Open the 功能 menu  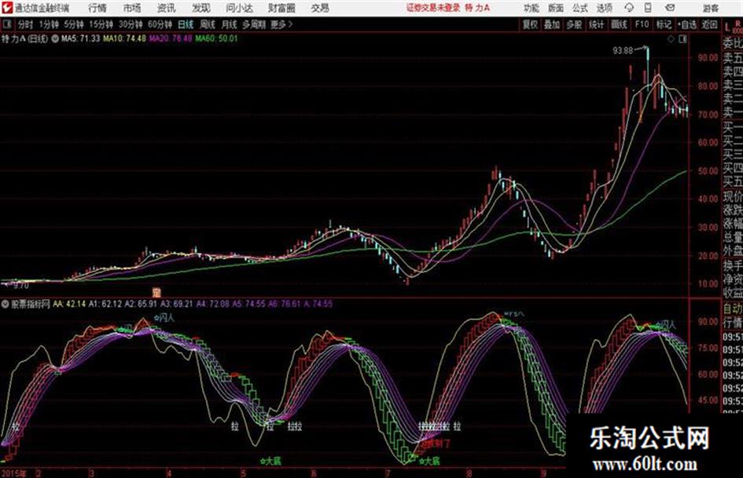tap(532, 8)
